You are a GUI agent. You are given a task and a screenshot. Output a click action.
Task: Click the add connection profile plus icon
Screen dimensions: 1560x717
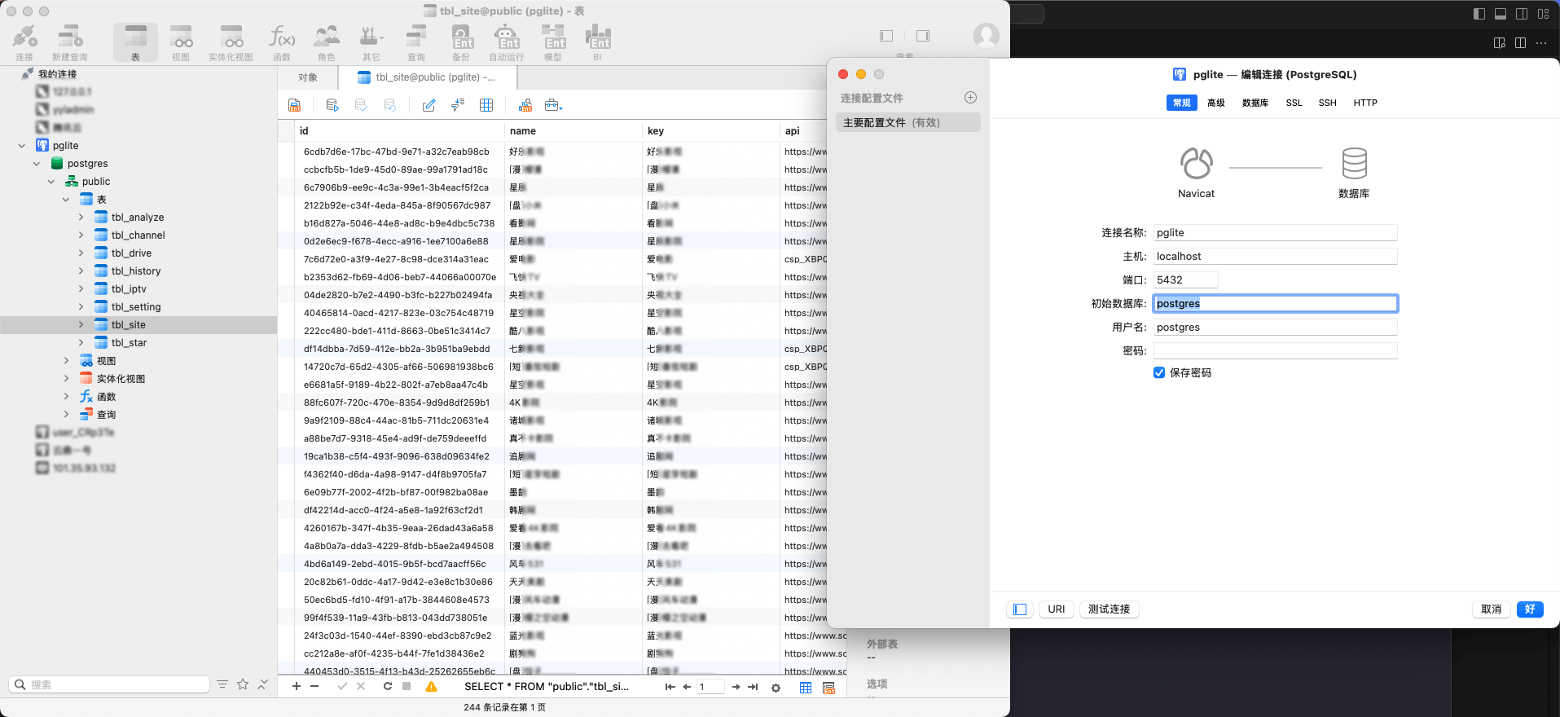pos(970,98)
